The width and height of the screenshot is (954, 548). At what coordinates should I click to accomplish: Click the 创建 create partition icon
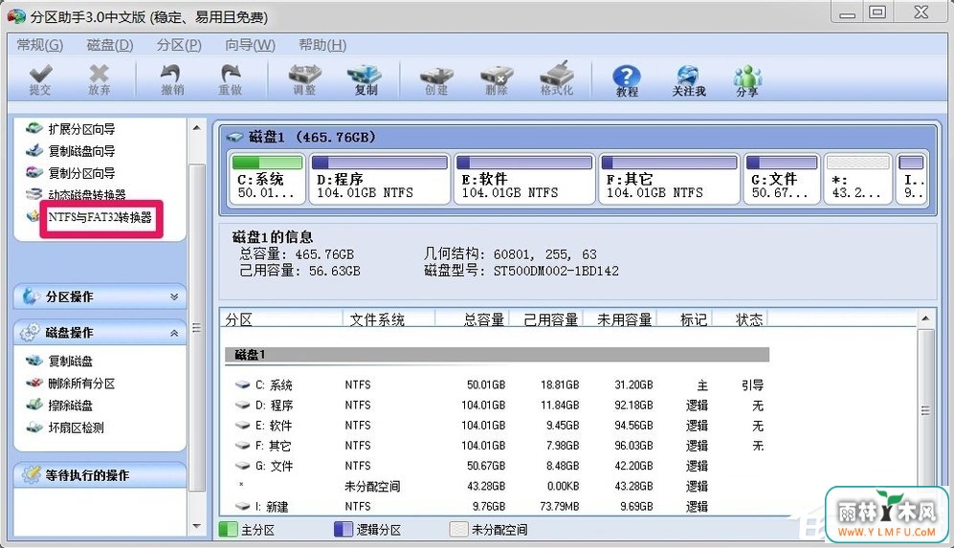pyautogui.click(x=436, y=81)
